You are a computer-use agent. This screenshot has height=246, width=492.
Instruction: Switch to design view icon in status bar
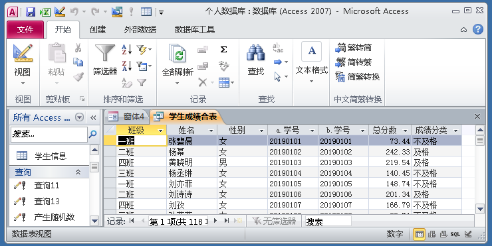click(x=468, y=234)
